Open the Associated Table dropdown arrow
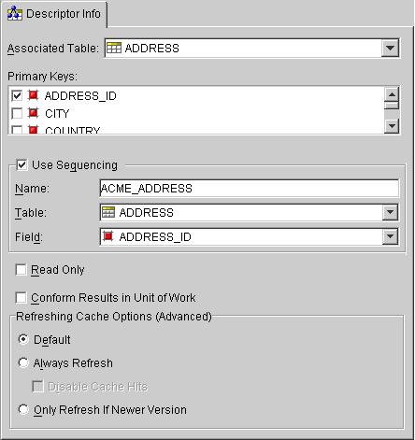The width and height of the screenshot is (415, 440). [x=390, y=48]
